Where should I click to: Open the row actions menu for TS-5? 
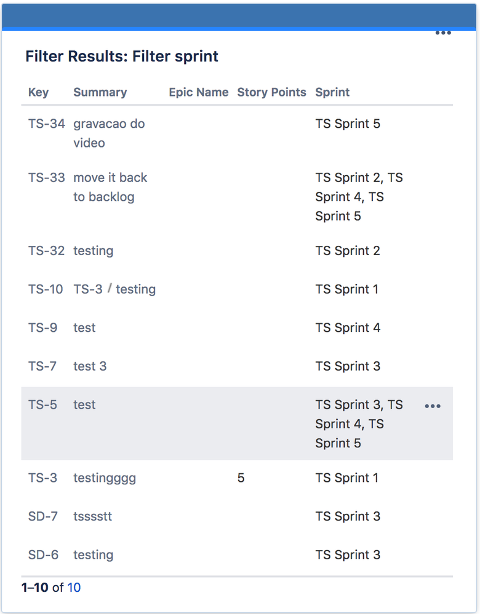[x=433, y=406]
